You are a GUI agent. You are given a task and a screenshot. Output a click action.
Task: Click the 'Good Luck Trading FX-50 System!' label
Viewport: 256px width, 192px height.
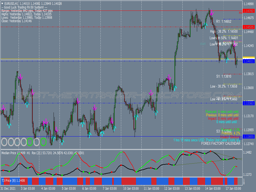(x=24, y=7)
